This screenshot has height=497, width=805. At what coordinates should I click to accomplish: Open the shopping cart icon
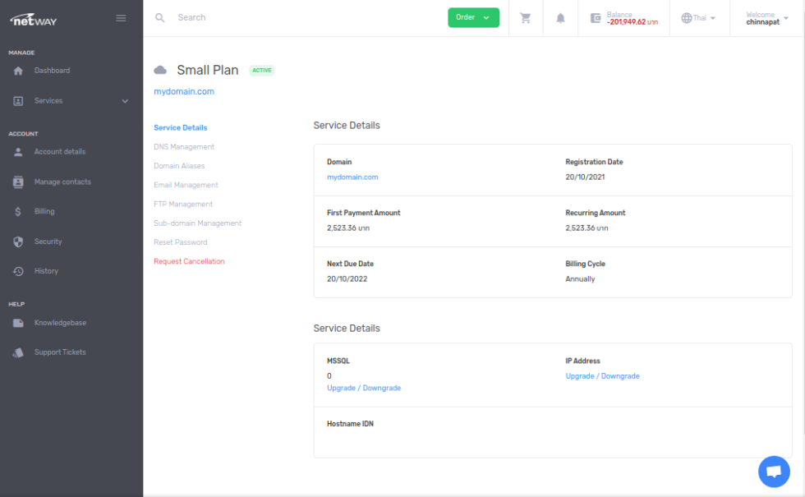tap(526, 18)
